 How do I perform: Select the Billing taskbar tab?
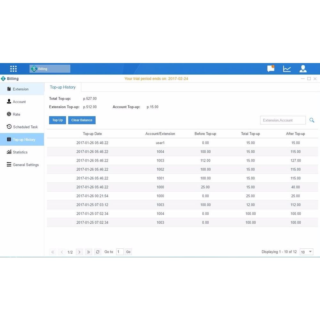pyautogui.click(x=50, y=69)
